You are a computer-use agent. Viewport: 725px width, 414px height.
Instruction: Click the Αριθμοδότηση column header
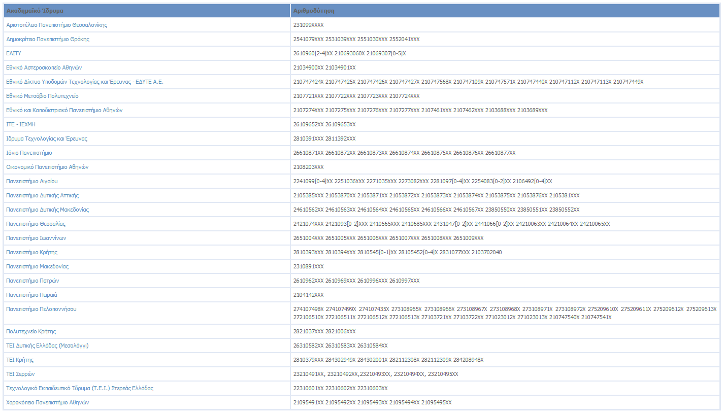(505, 11)
